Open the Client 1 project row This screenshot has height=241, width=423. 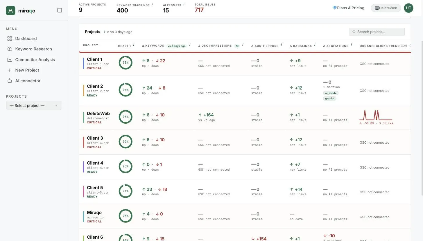pos(245,63)
